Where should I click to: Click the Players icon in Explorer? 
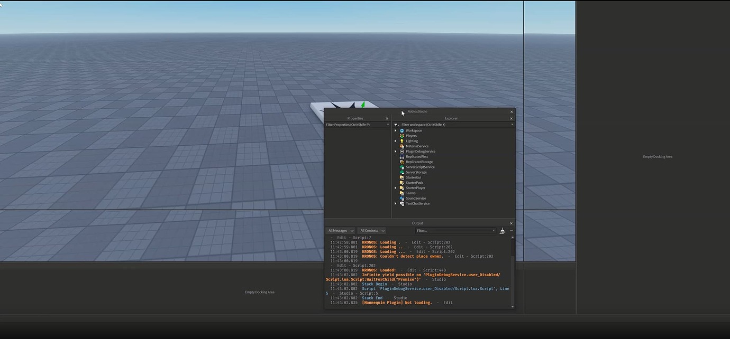tap(402, 136)
